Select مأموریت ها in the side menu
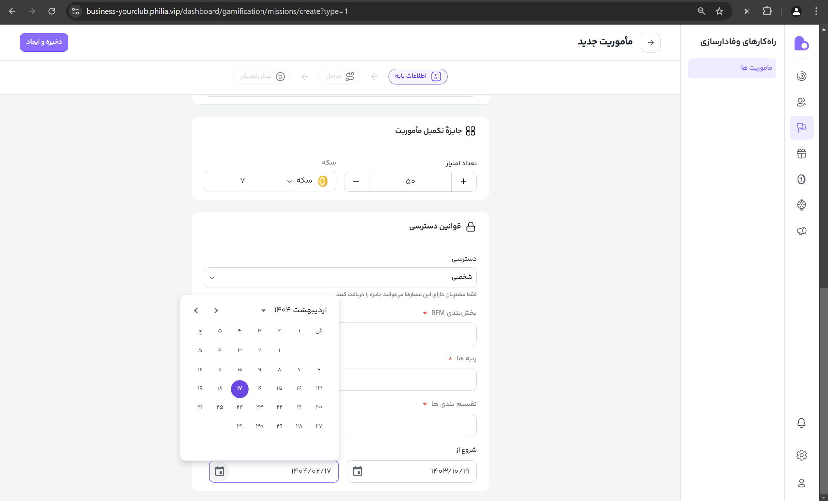Image resolution: width=828 pixels, height=501 pixels. click(x=732, y=68)
